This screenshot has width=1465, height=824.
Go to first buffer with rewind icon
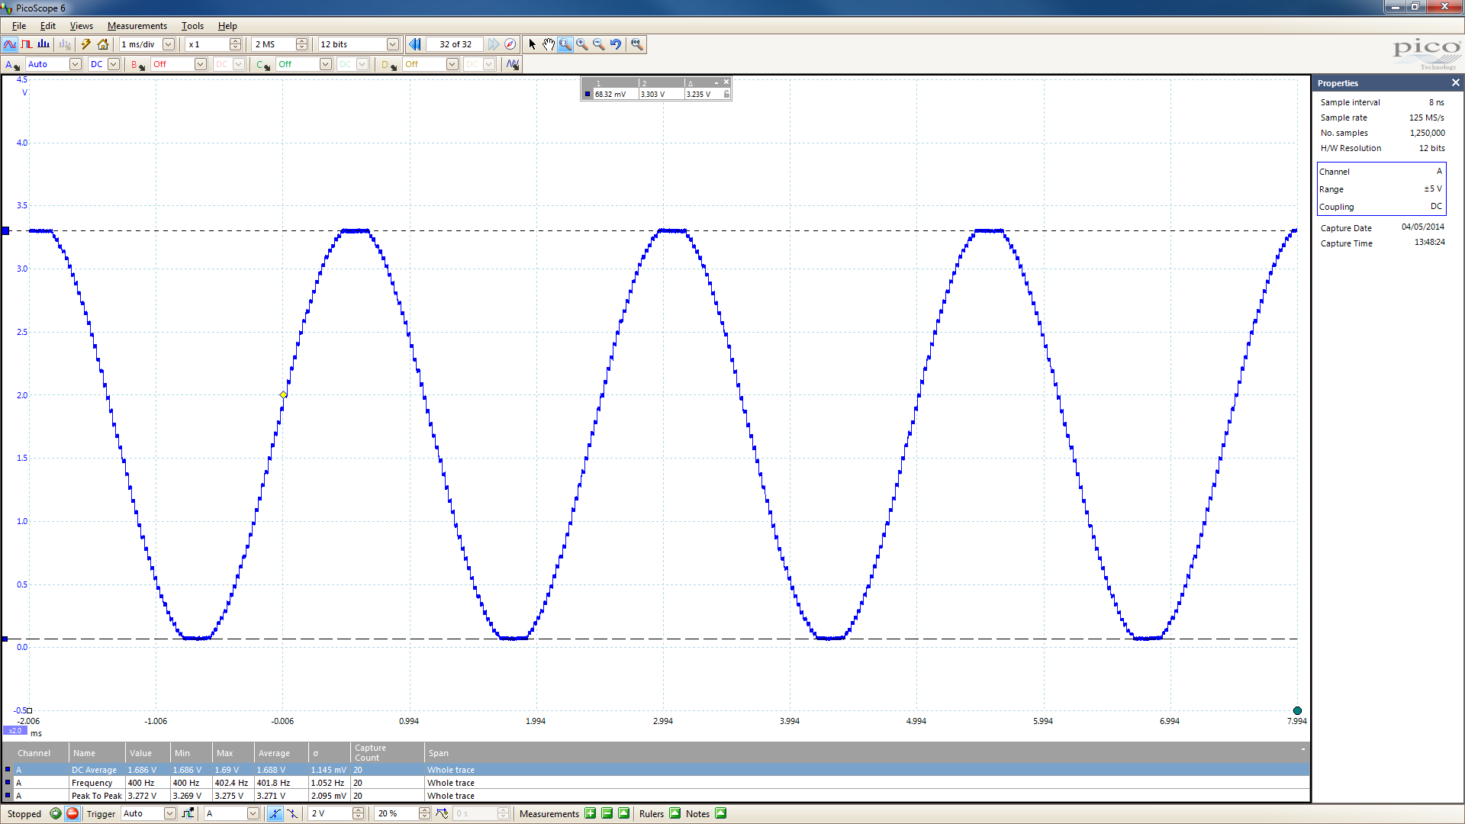(x=414, y=44)
